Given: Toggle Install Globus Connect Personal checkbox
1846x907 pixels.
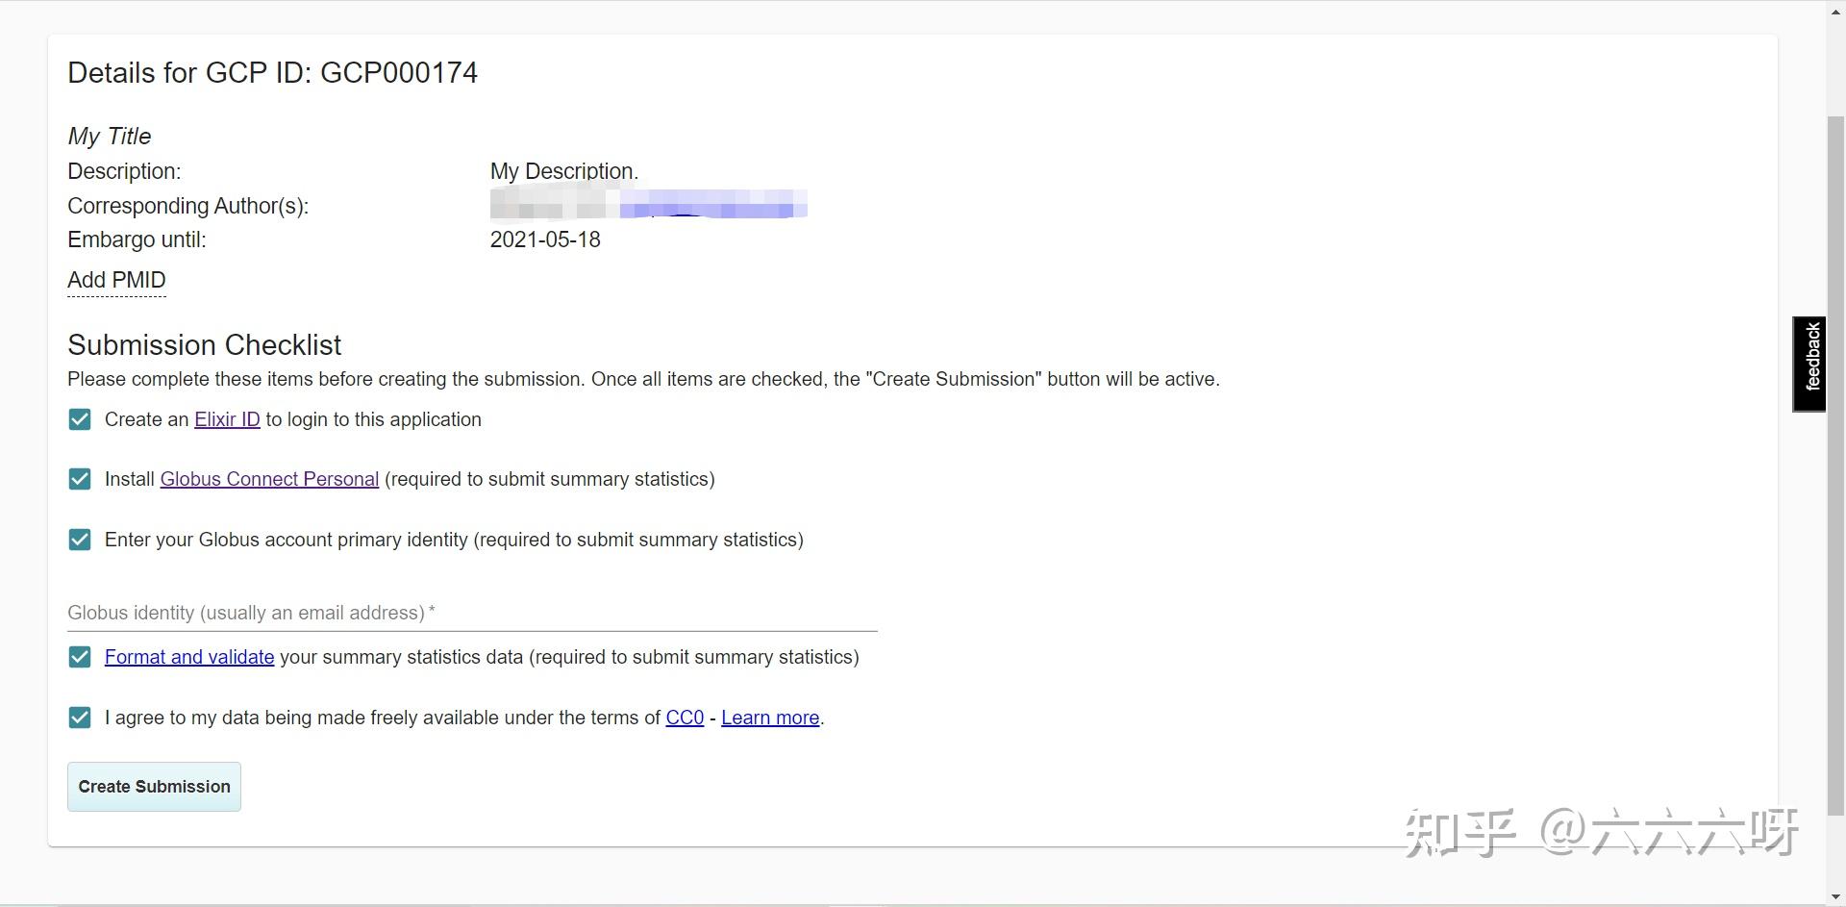Looking at the screenshot, I should click(80, 479).
